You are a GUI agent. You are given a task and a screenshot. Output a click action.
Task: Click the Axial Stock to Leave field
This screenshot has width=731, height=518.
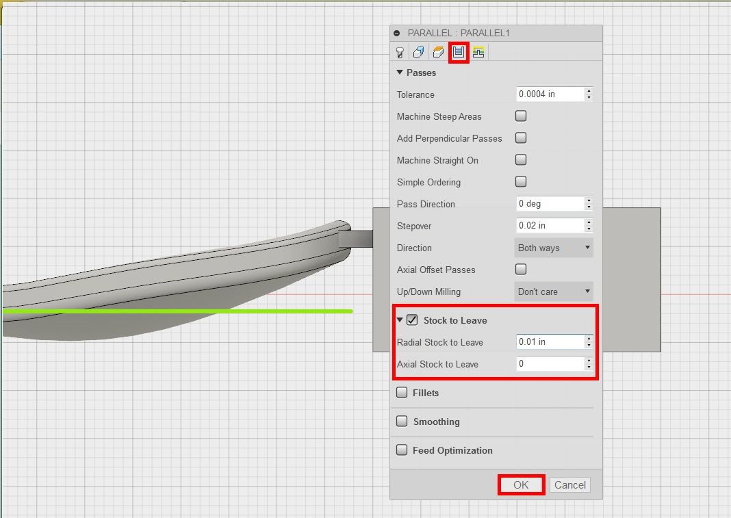550,363
